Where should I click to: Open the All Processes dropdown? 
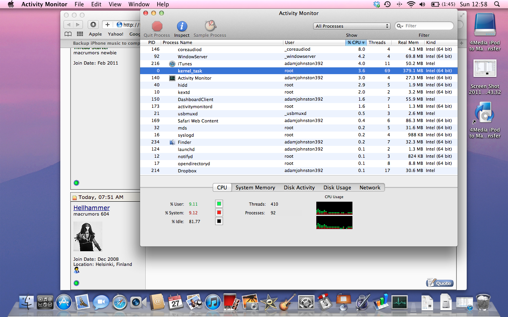(x=352, y=26)
